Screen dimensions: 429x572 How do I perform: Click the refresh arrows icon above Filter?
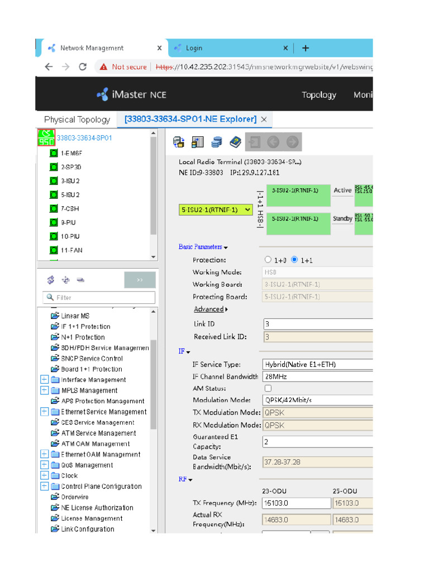click(x=51, y=280)
